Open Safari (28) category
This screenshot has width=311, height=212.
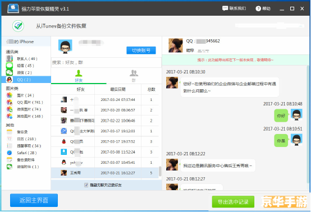26,153
